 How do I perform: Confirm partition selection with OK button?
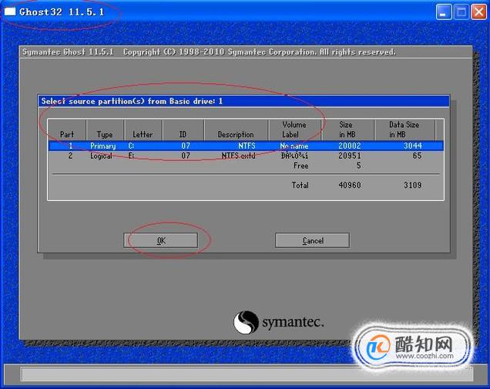(x=160, y=240)
